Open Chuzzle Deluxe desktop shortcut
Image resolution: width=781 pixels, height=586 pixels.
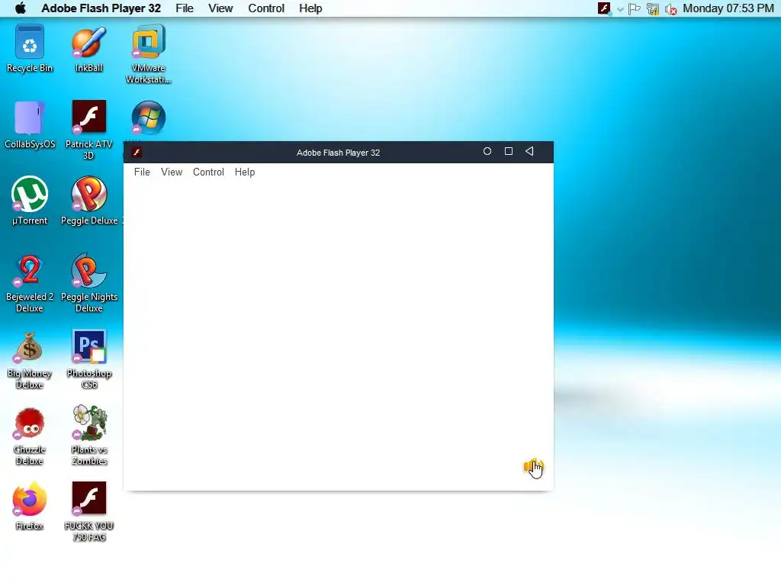pos(30,436)
